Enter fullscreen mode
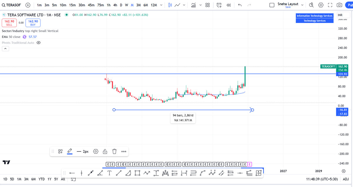 (x=330, y=5)
